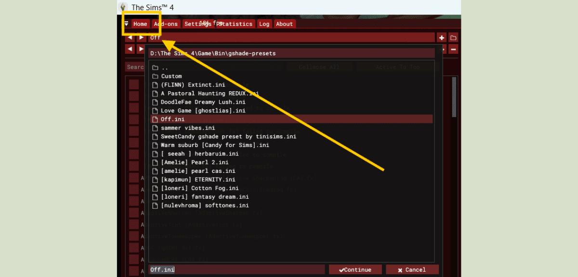578x277 pixels.
Task: Click file icon of [loneri] Cotton Fog.ini
Action: [155, 188]
